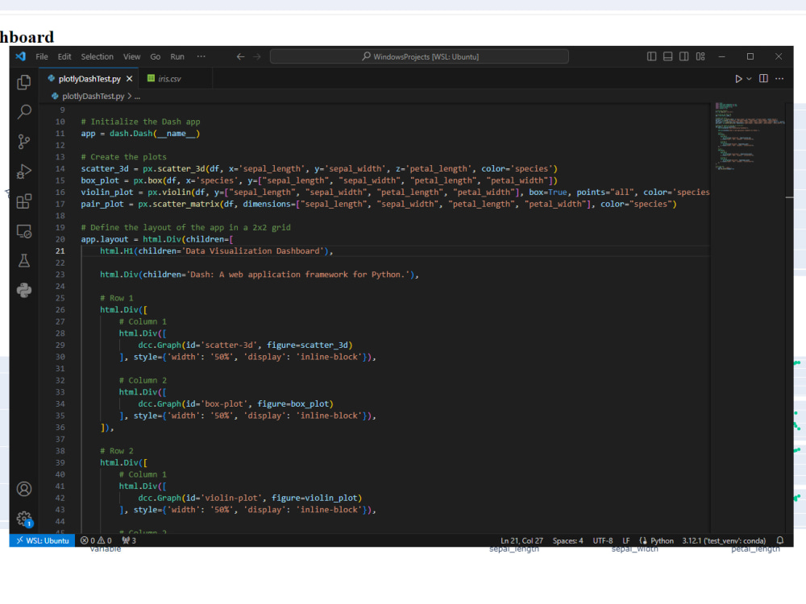Open the Search view in the Activity Bar

coord(23,111)
